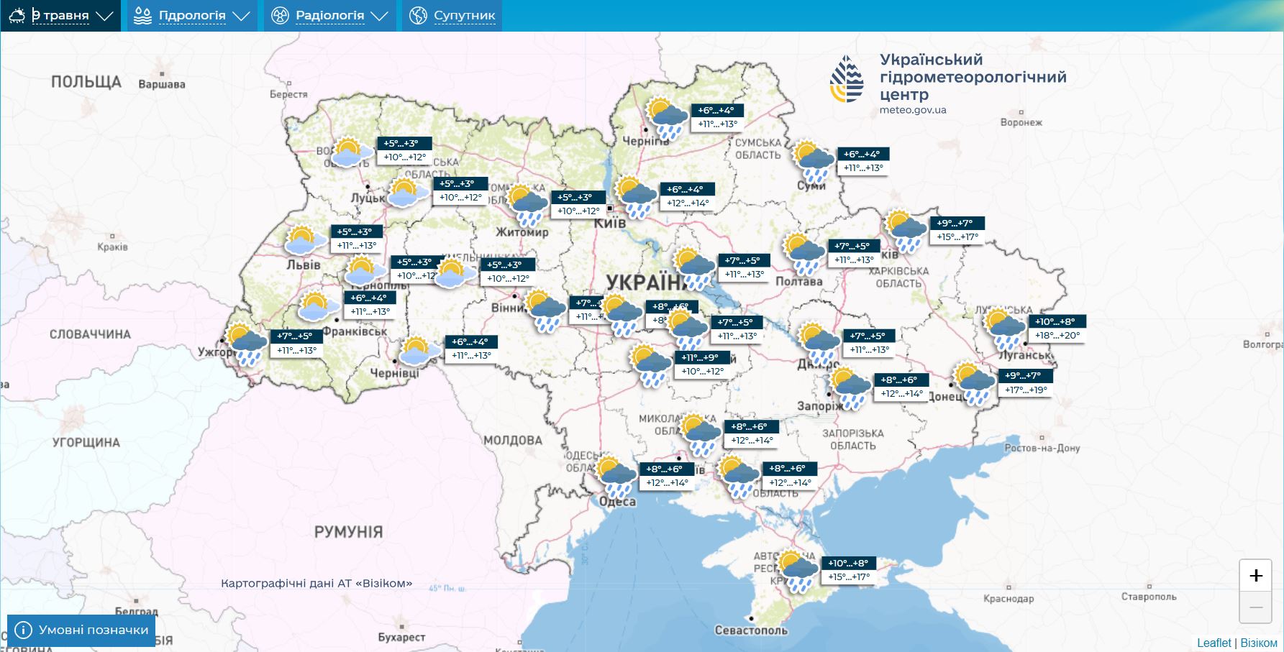Click the partly cloudy icon near Чернівці
This screenshot has height=652, width=1284.
click(420, 351)
